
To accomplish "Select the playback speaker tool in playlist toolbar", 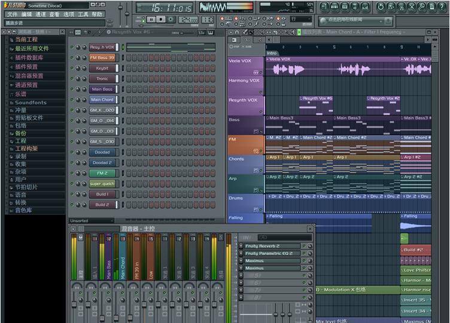I will 293,32.
